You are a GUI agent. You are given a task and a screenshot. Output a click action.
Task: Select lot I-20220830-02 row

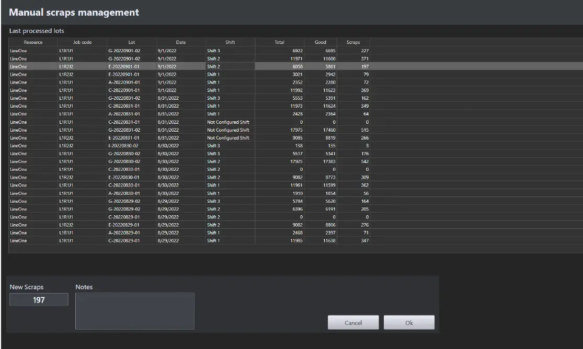click(157, 146)
